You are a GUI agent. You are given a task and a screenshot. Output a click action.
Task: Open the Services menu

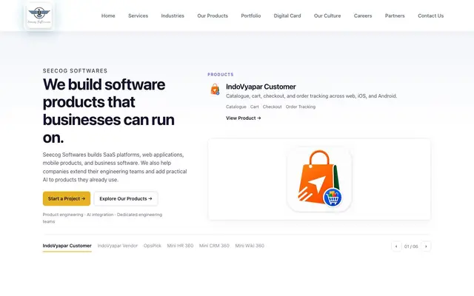pos(138,16)
